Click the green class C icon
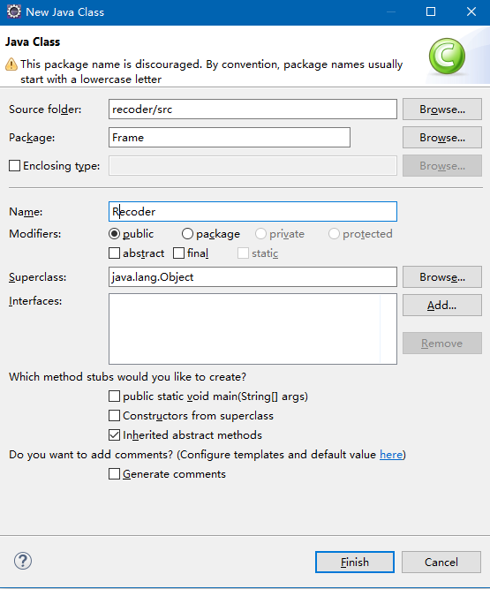The image size is (490, 589). (447, 56)
